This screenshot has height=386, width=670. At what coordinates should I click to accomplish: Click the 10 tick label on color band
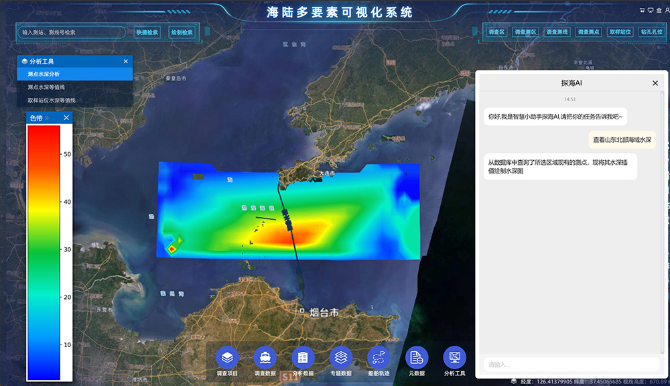click(x=67, y=344)
